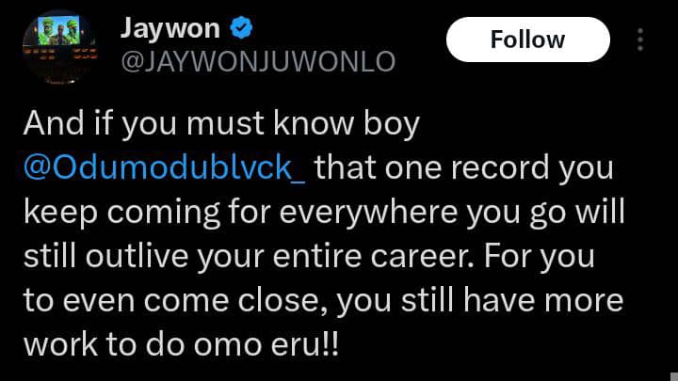Click the words 'you go will' in the tweet

545,213
